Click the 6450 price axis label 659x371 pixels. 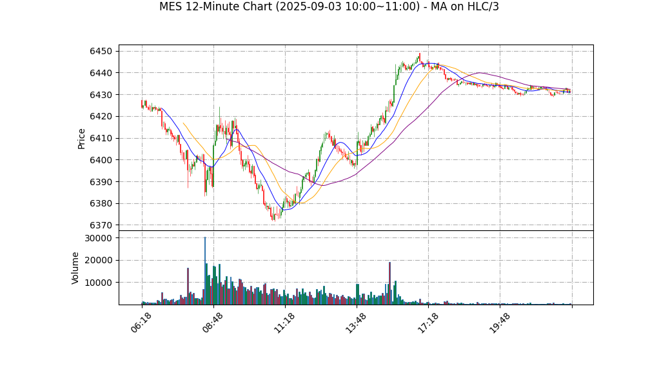(x=101, y=52)
